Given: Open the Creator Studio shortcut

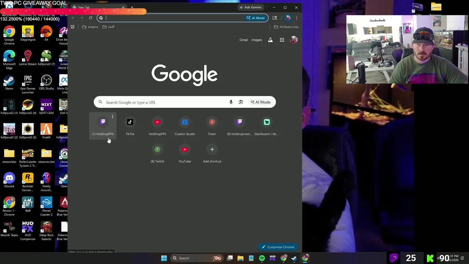Looking at the screenshot, I should click(185, 126).
